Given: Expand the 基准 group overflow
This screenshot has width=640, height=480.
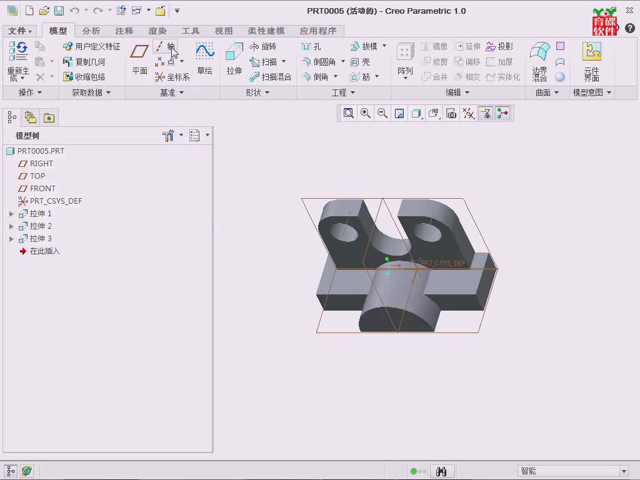Looking at the screenshot, I should click(x=171, y=92).
